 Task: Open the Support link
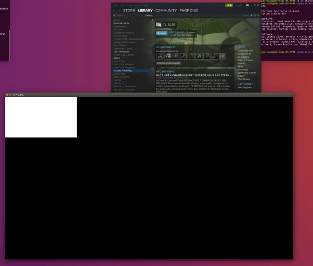pos(241,76)
